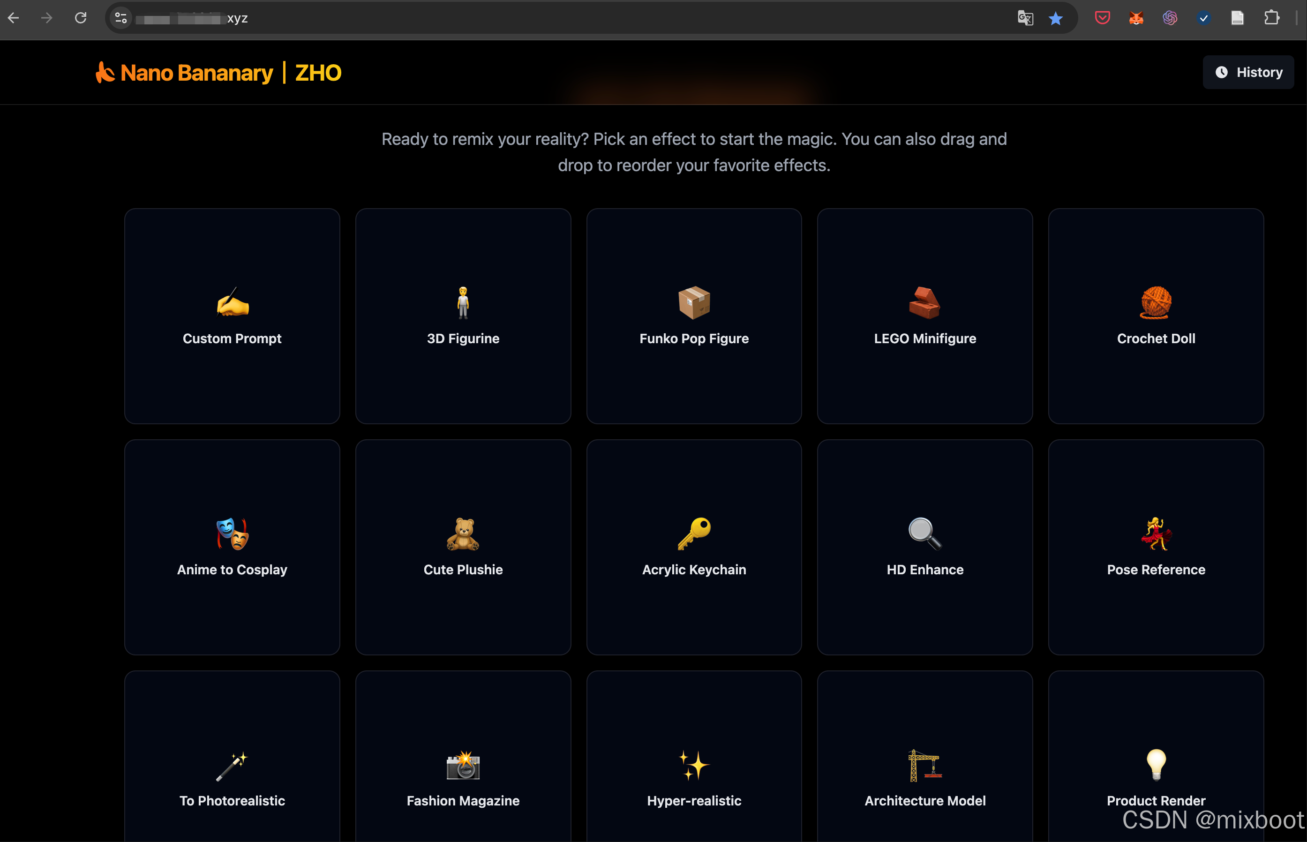Reload the current page

[81, 18]
